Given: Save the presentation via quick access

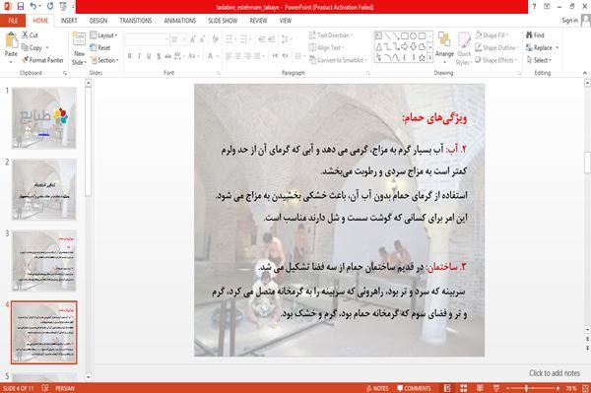Looking at the screenshot, I should pyautogui.click(x=21, y=7).
